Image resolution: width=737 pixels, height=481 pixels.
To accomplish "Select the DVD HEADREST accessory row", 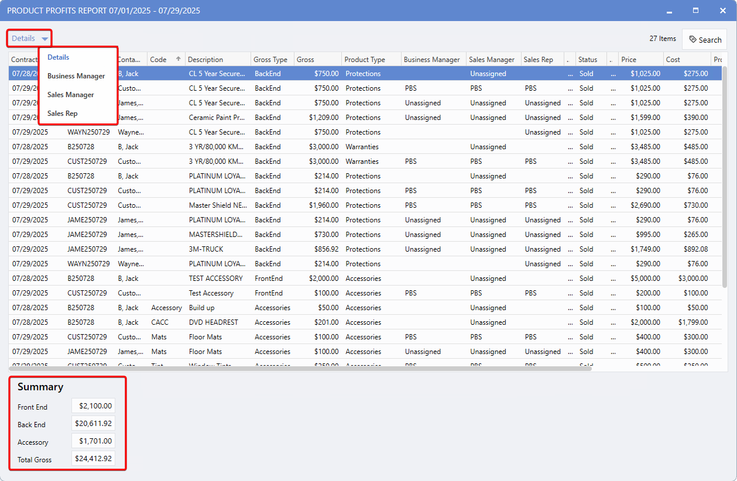I will (214, 322).
